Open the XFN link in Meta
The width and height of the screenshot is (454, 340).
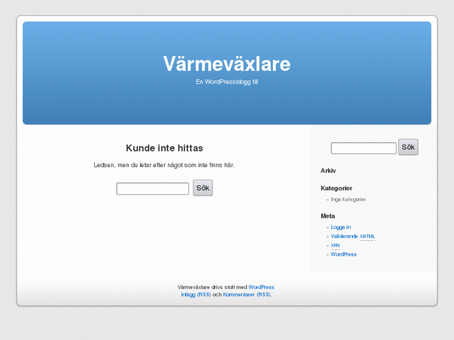point(335,245)
